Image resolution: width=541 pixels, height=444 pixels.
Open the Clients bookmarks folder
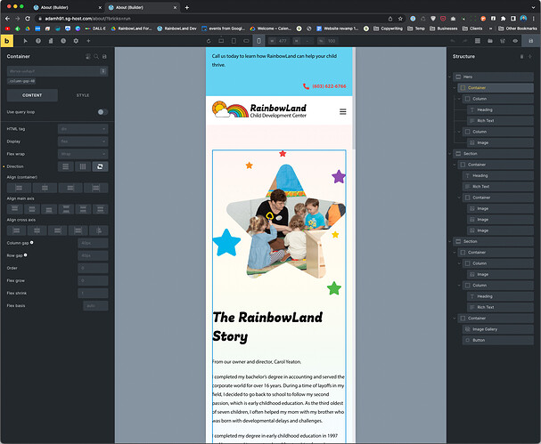(472, 28)
